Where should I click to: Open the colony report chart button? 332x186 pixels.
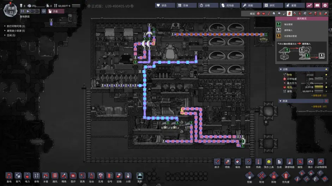(x=309, y=6)
